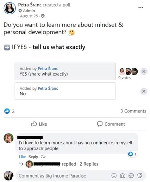Open the sticker picker icon
The image size is (150, 182).
pos(140,176)
